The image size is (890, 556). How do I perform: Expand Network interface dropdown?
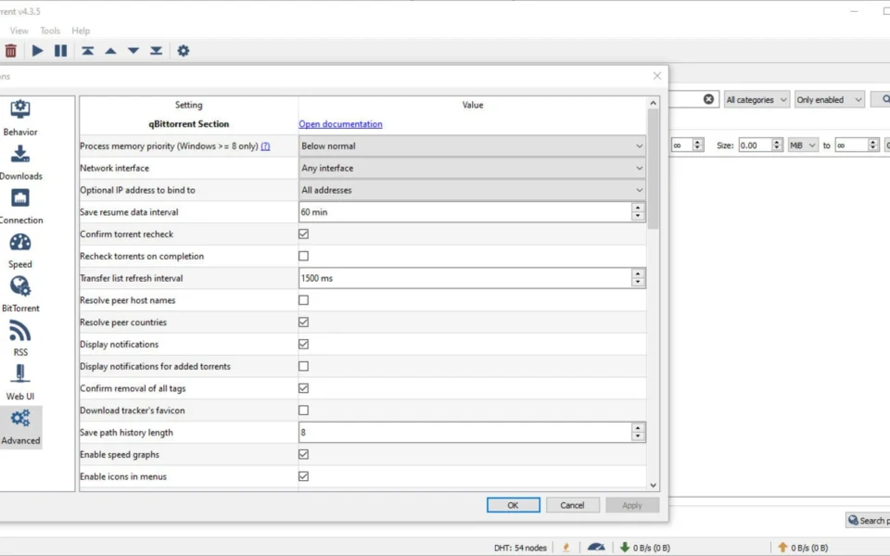pyautogui.click(x=472, y=168)
